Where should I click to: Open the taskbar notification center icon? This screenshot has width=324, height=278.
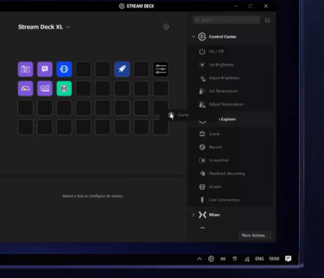point(288,259)
